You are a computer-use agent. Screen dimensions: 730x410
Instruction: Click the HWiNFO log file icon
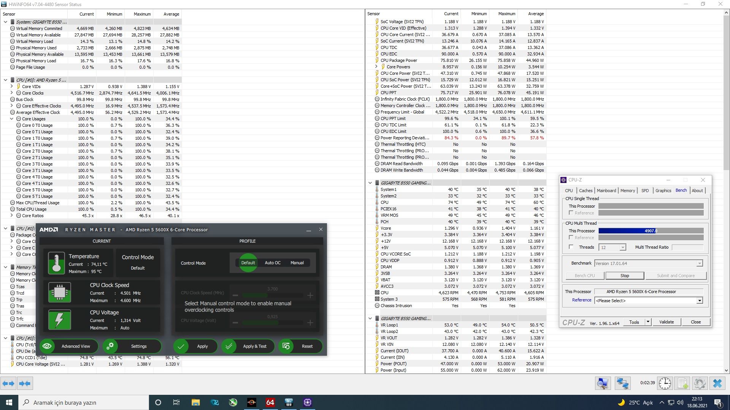tap(682, 383)
